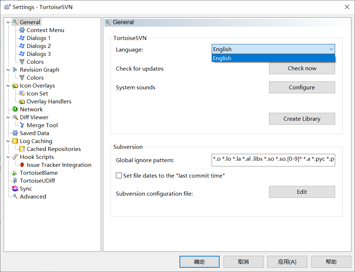Click the Context Menu gear icon
This screenshot has height=272, width=355.
(x=22, y=30)
